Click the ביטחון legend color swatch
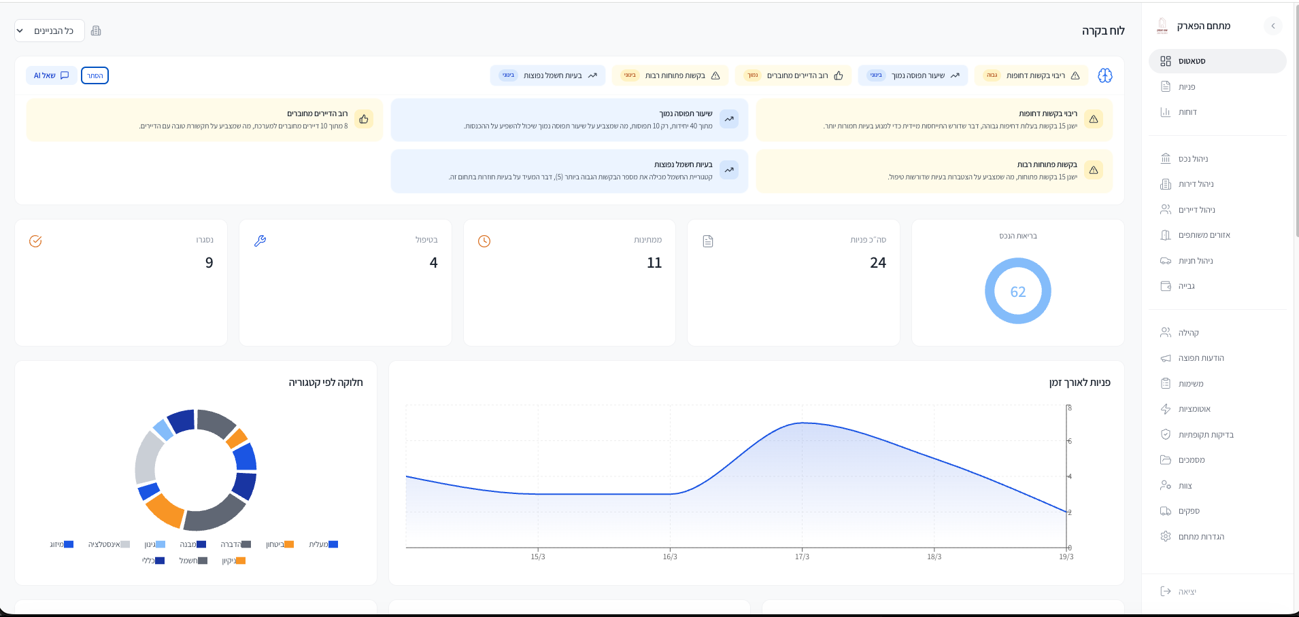This screenshot has width=1299, height=617. pyautogui.click(x=289, y=544)
